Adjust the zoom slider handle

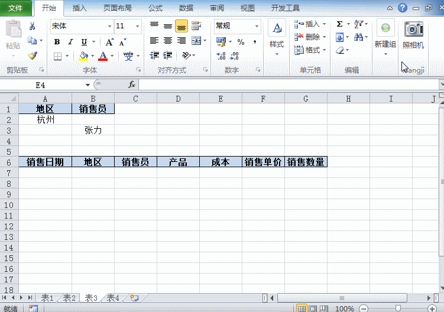coord(398,308)
